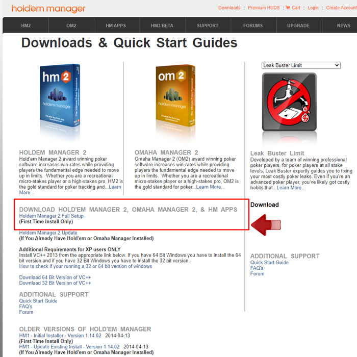This screenshot has width=357, height=357.
Task: Click Additional Requirements for XP users ONLY text
Action: (70, 249)
